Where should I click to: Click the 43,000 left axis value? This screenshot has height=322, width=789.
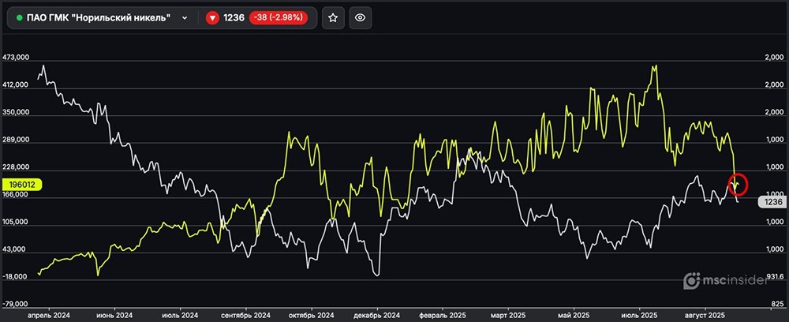tap(14, 249)
